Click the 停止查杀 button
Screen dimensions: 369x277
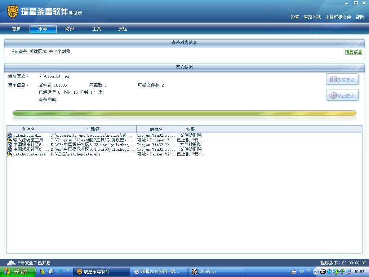[342, 95]
